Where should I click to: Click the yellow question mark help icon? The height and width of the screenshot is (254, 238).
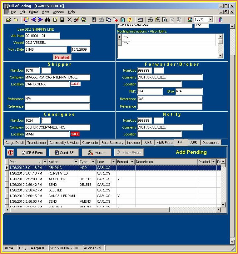(x=130, y=20)
